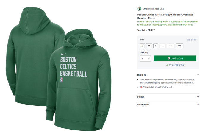Click the NBA logo on the hoodie
Viewport: 203px width, 134px height.
[61, 80]
